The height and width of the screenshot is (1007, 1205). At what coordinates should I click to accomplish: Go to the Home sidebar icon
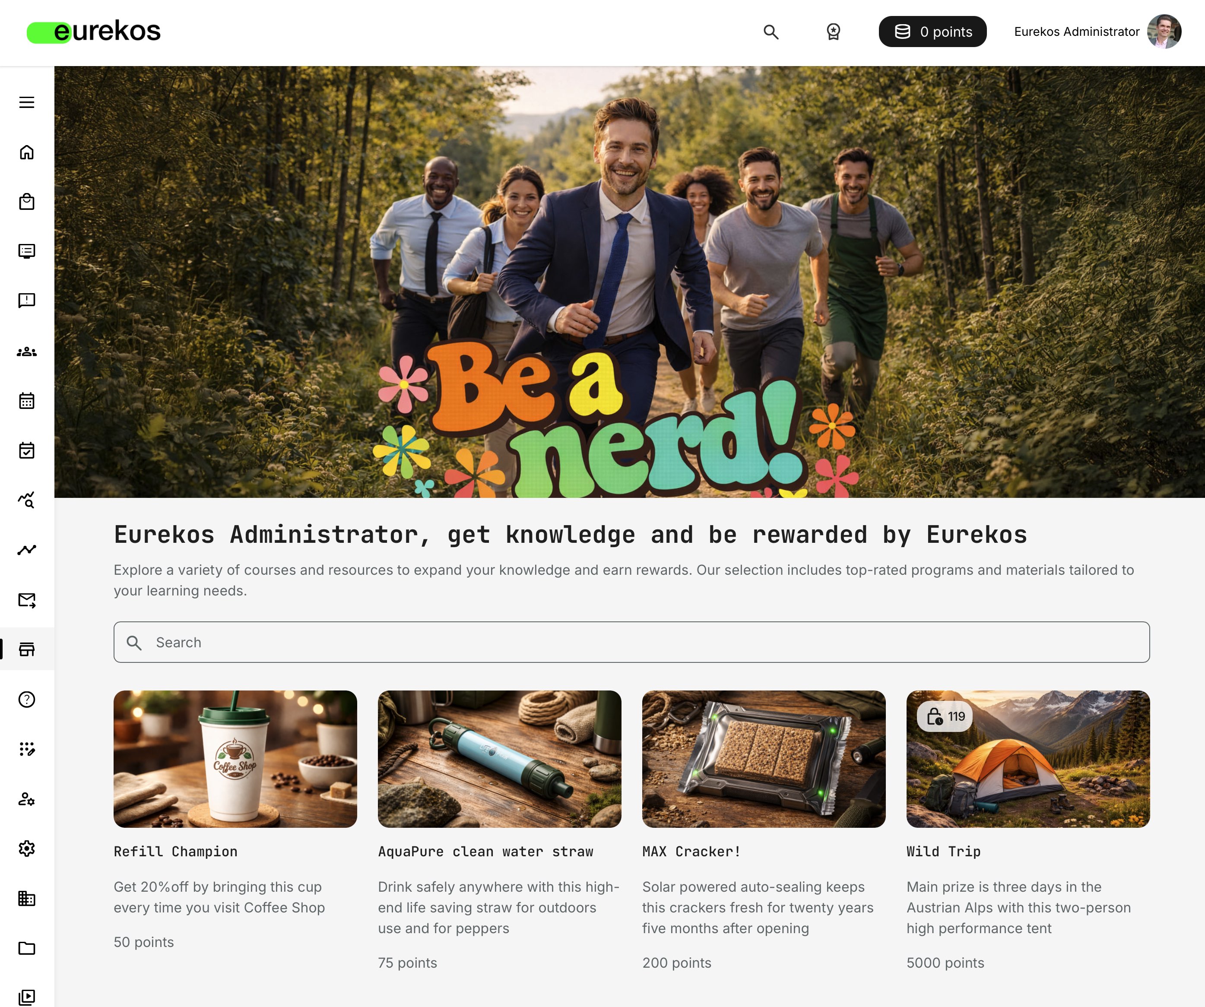(26, 152)
